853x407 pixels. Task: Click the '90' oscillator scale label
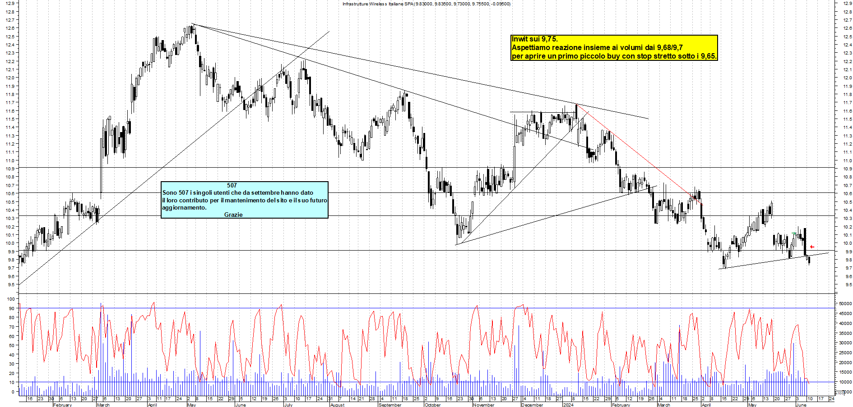[x=11, y=308]
